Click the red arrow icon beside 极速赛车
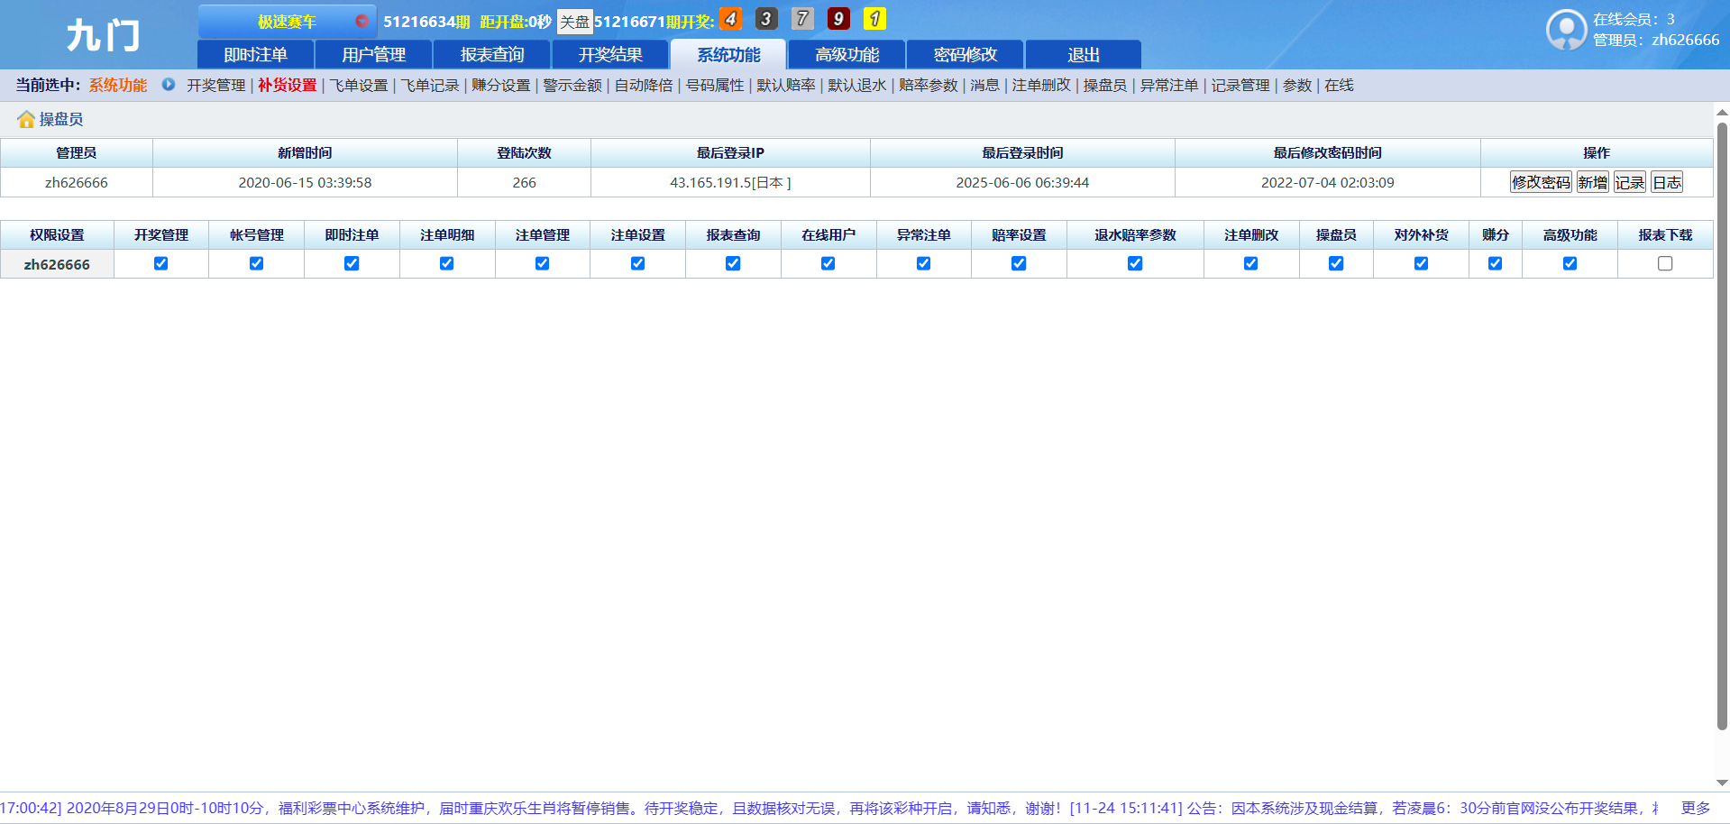Screen dimensions: 1730x824 362,21
